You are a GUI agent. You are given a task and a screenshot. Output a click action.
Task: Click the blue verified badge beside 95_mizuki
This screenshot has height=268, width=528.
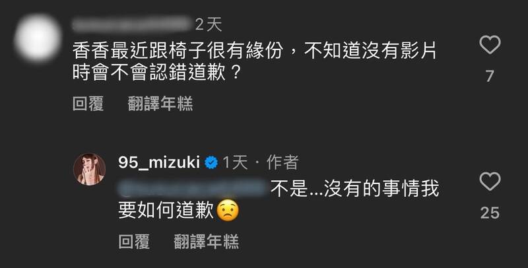pos(211,163)
